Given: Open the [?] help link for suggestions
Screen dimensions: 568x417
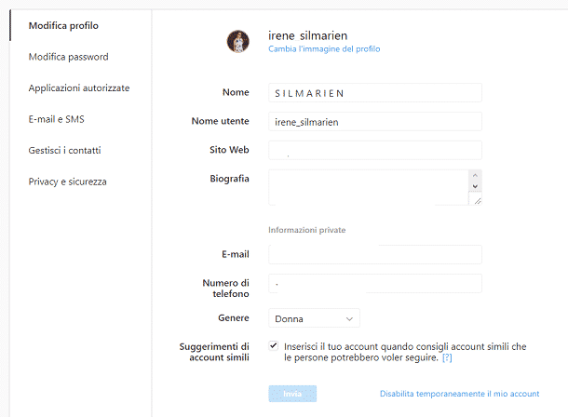Looking at the screenshot, I should click(447, 357).
